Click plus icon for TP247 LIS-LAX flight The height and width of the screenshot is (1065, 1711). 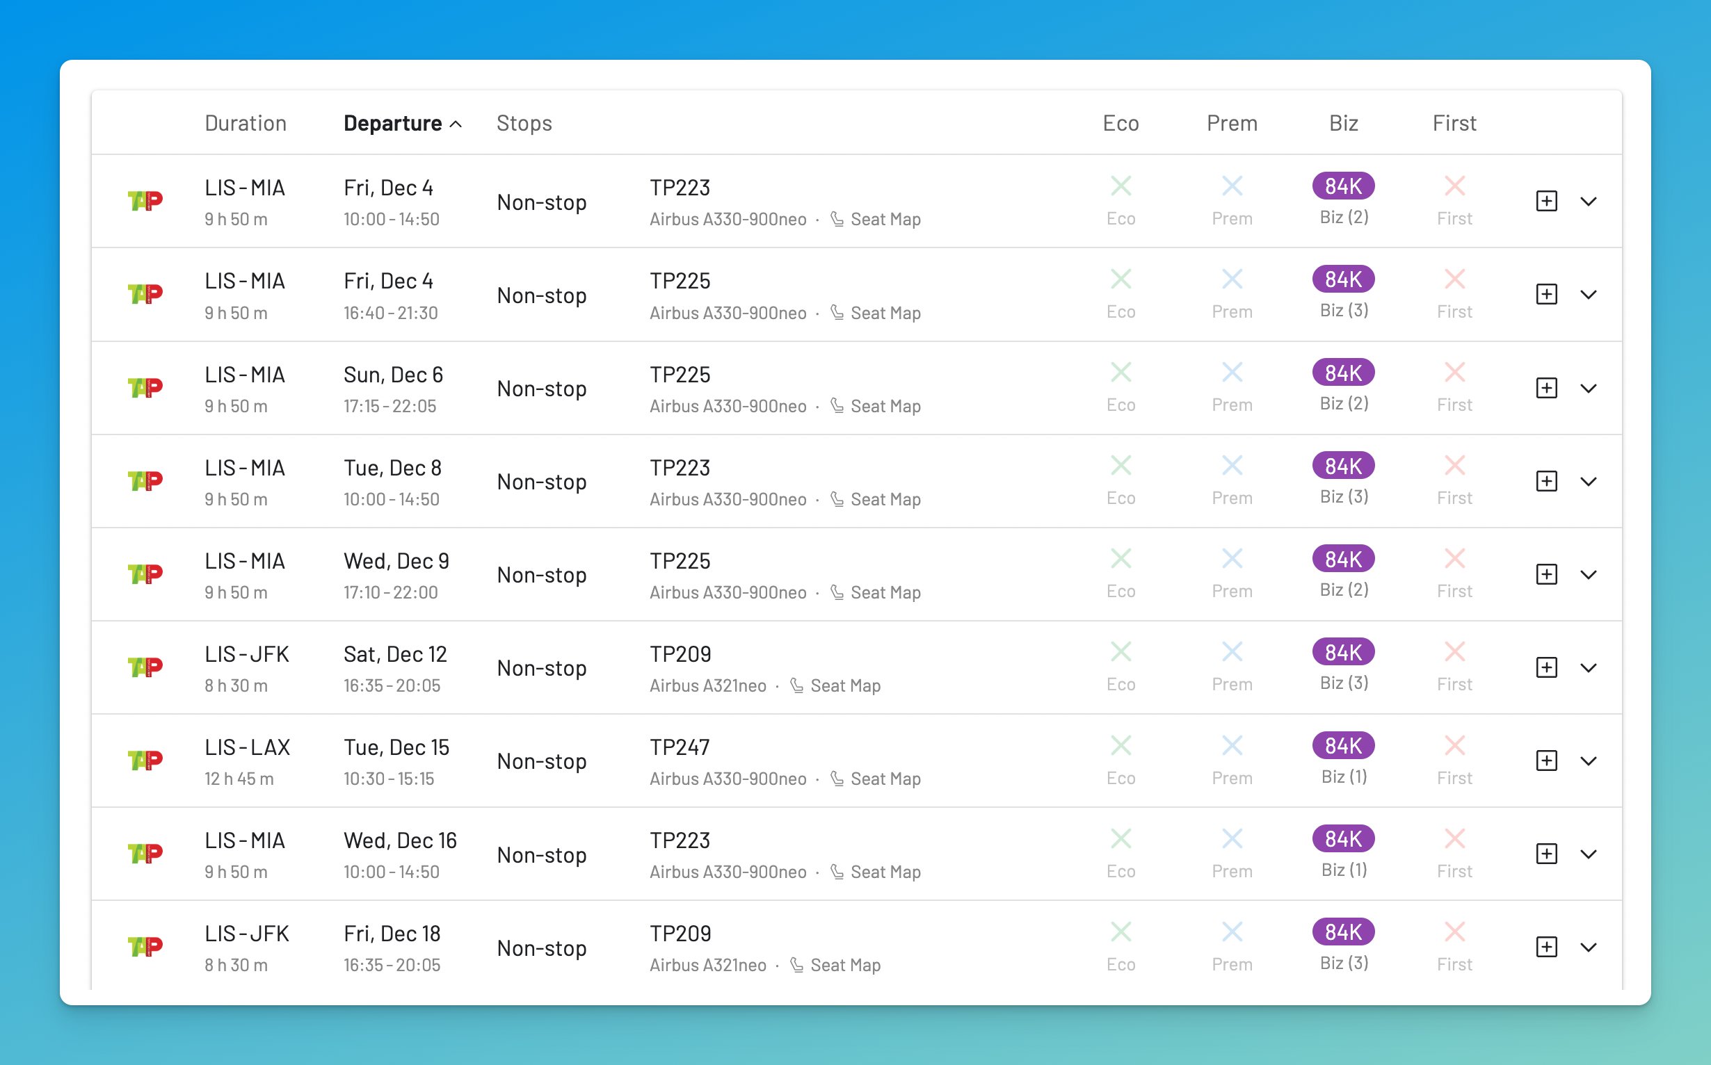click(x=1546, y=761)
